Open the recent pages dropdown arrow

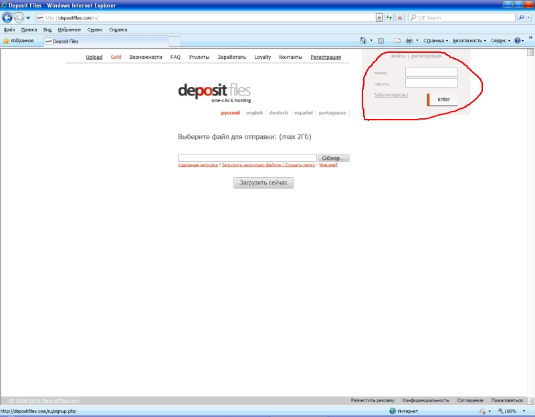tap(28, 18)
